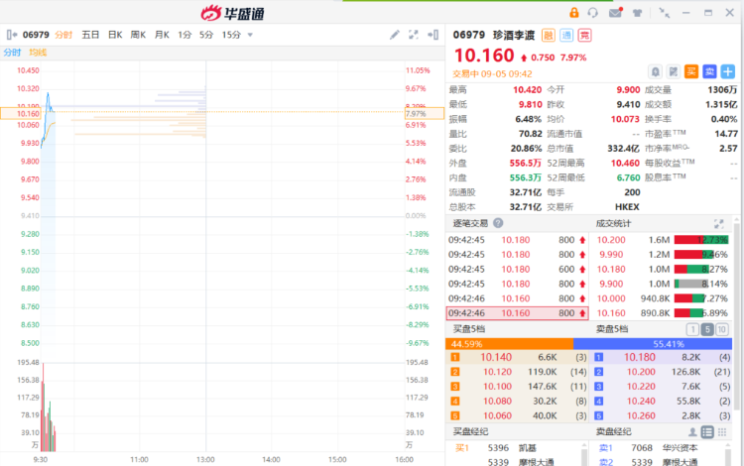Add stock to watchlist with plus icon
The image size is (744, 466).
tap(728, 71)
